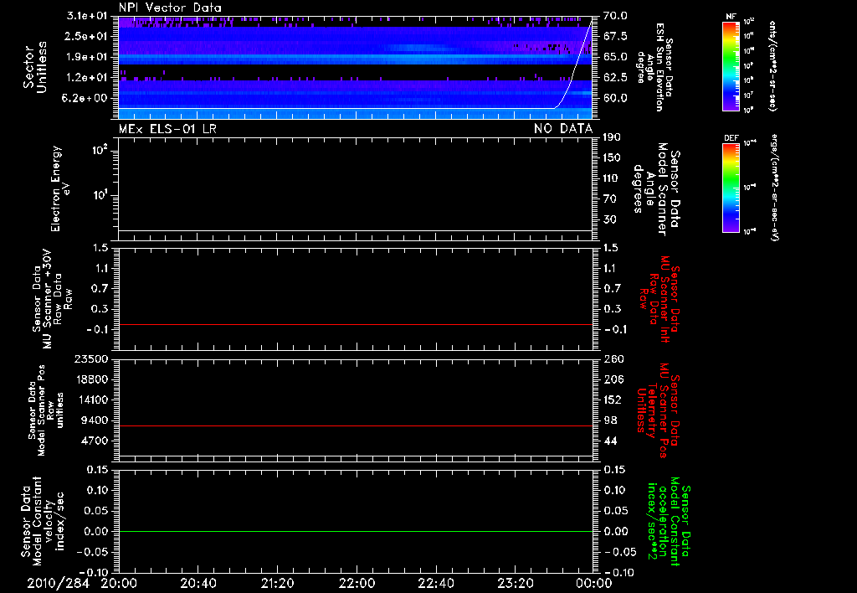Click the 65.0 elevation tick label

coord(615,57)
